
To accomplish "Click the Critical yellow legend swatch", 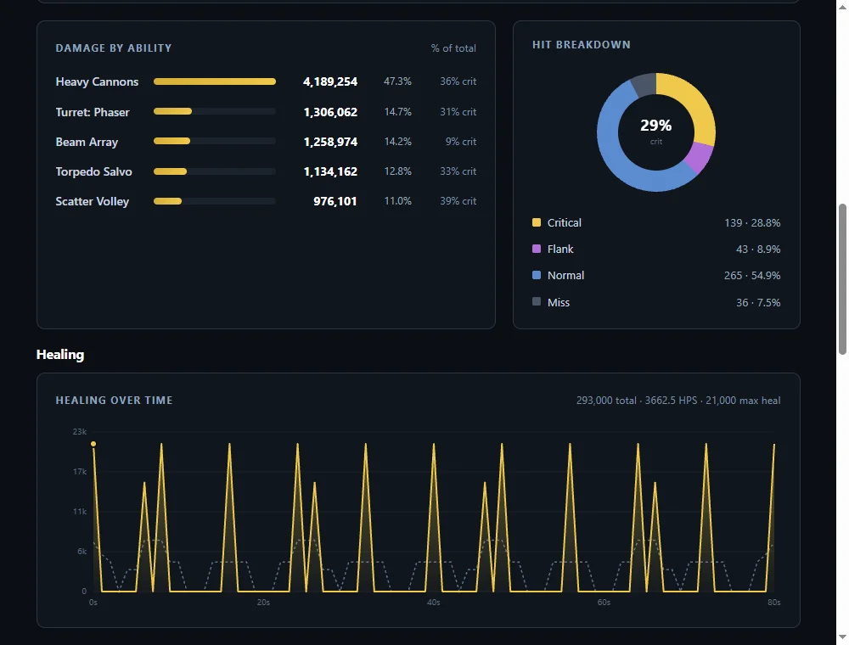I will coord(537,222).
